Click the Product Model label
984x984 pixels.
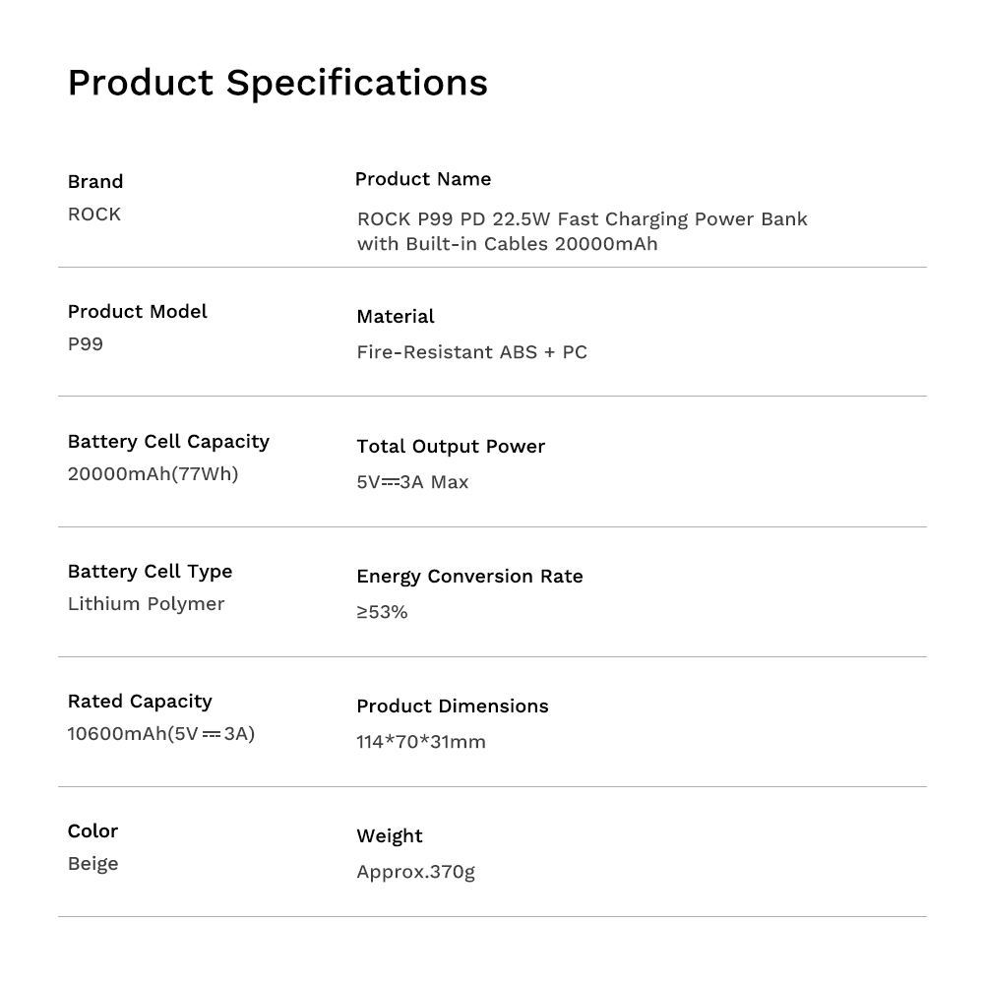[137, 311]
